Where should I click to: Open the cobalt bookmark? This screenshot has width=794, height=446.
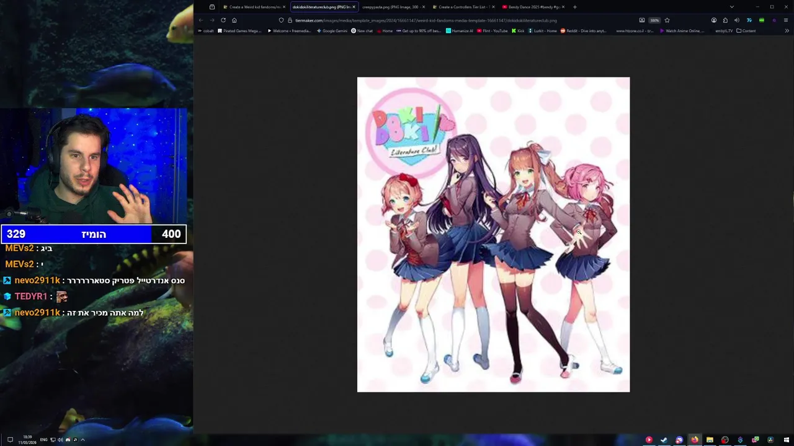(x=205, y=31)
